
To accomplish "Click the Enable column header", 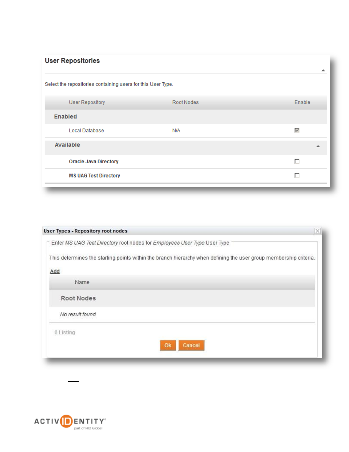I will pos(302,102).
